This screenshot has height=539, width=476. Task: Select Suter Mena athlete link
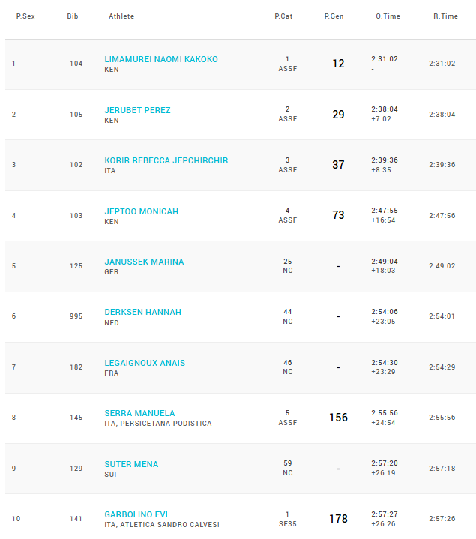coord(131,464)
